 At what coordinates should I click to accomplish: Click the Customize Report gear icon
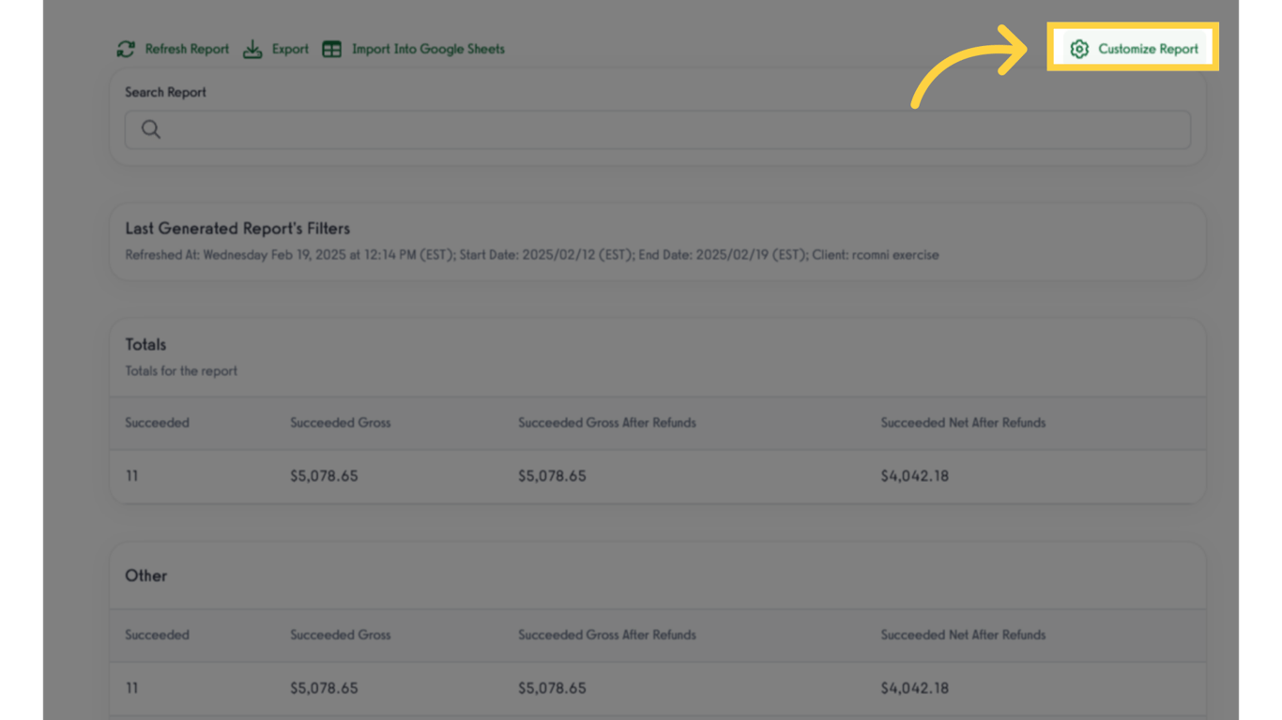(1079, 49)
